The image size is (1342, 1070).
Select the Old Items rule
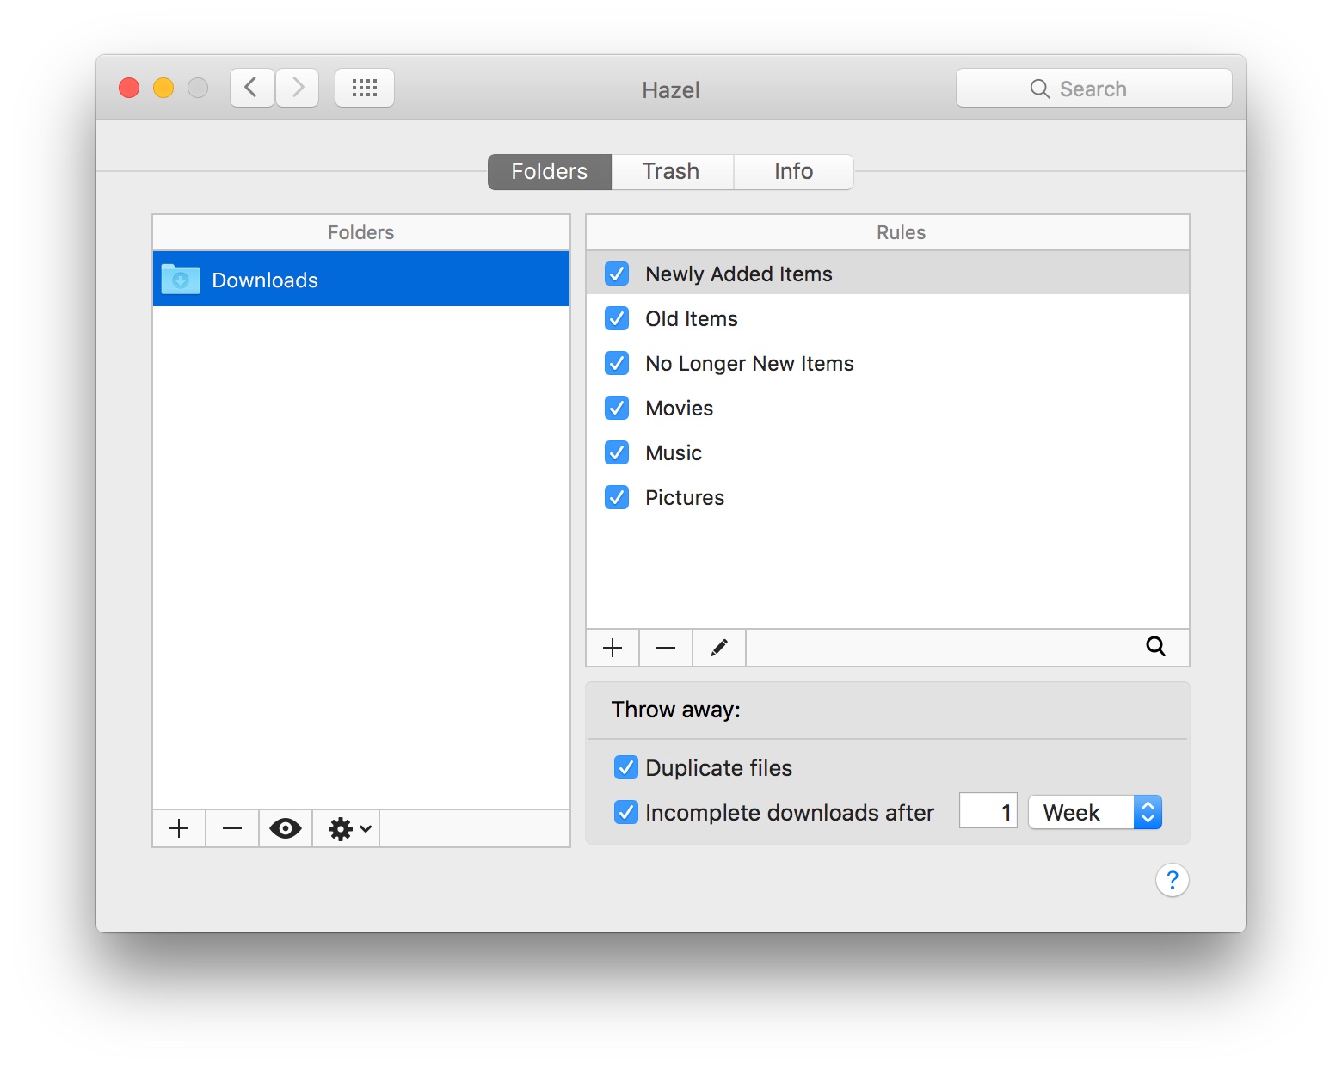point(692,319)
